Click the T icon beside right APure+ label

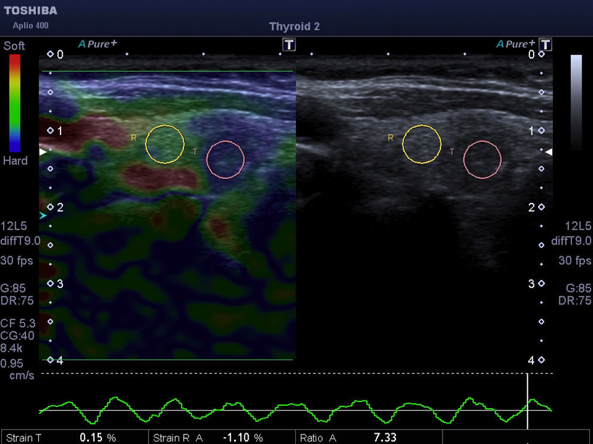[x=545, y=45]
